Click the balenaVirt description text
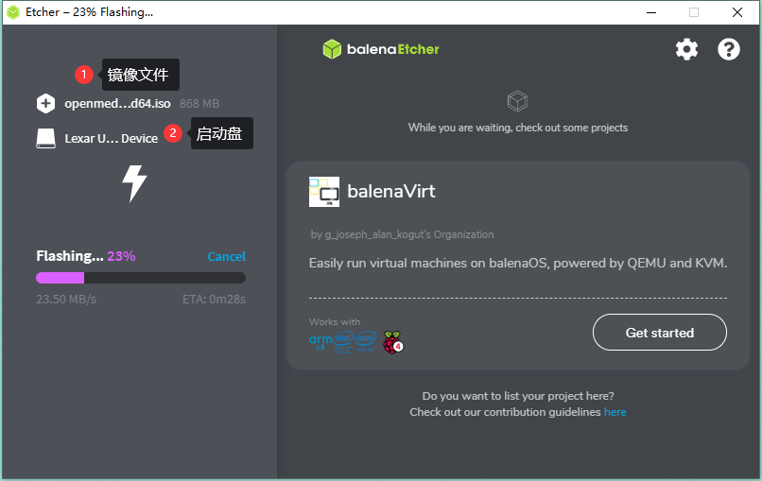The height and width of the screenshot is (481, 762). (x=518, y=263)
